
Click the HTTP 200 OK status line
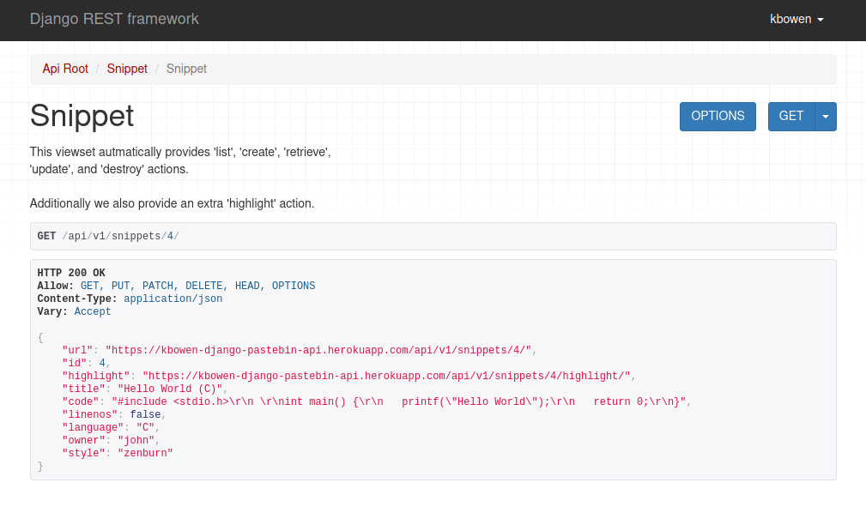click(71, 273)
